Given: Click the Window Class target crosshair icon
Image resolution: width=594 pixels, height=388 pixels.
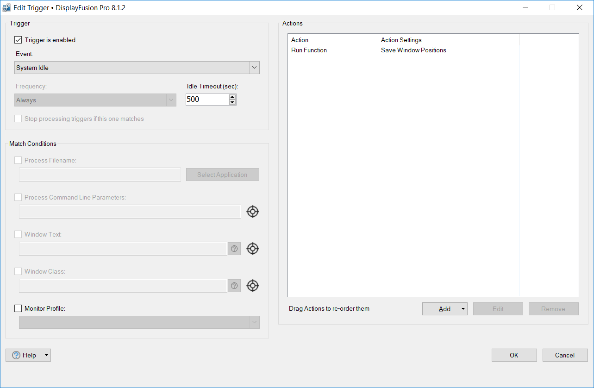Looking at the screenshot, I should [x=252, y=286].
